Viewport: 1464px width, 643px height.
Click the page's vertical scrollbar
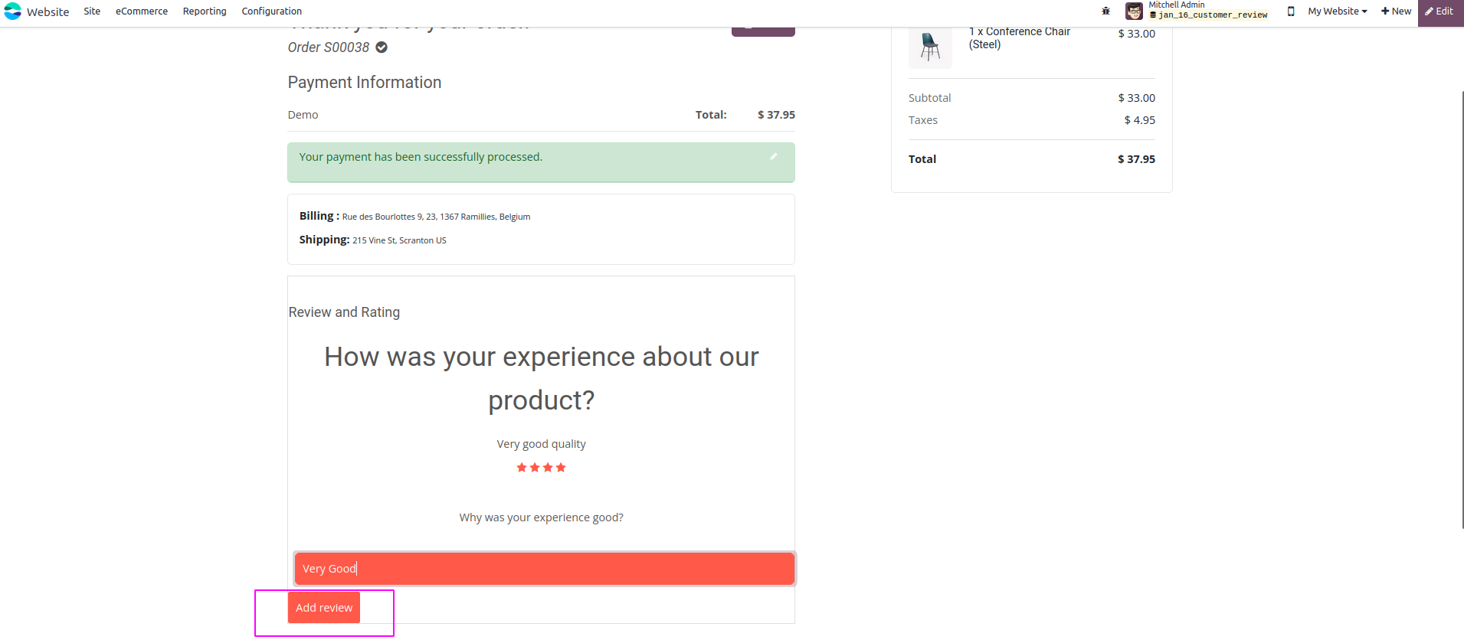tap(1462, 306)
